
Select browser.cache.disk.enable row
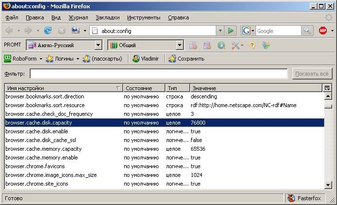(164, 131)
